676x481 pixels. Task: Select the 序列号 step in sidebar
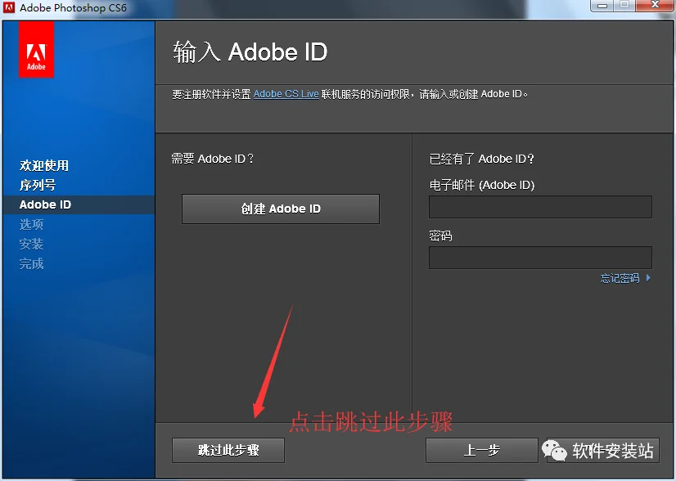(38, 186)
